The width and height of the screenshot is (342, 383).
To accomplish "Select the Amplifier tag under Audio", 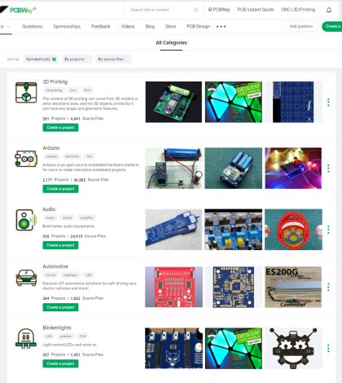I will pyautogui.click(x=86, y=218).
